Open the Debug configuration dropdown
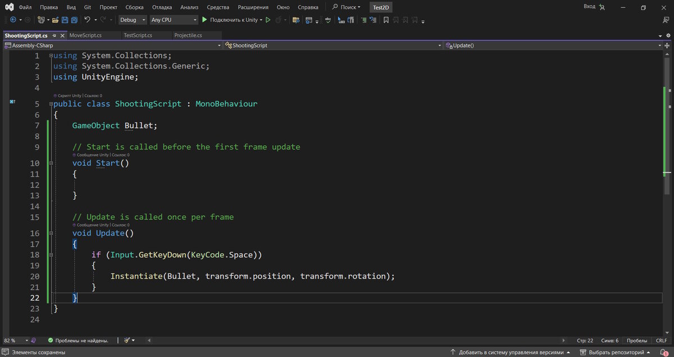 pyautogui.click(x=133, y=20)
